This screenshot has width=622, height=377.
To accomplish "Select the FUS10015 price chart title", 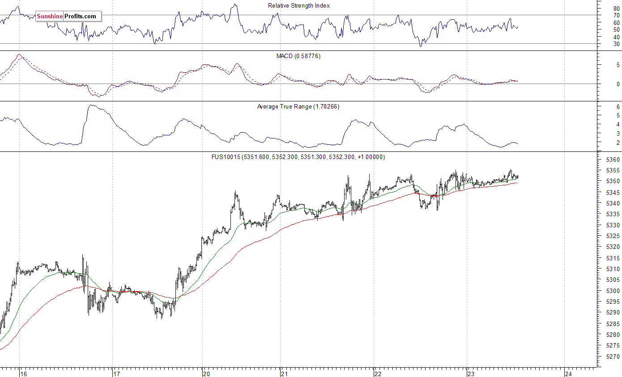I will [x=298, y=157].
